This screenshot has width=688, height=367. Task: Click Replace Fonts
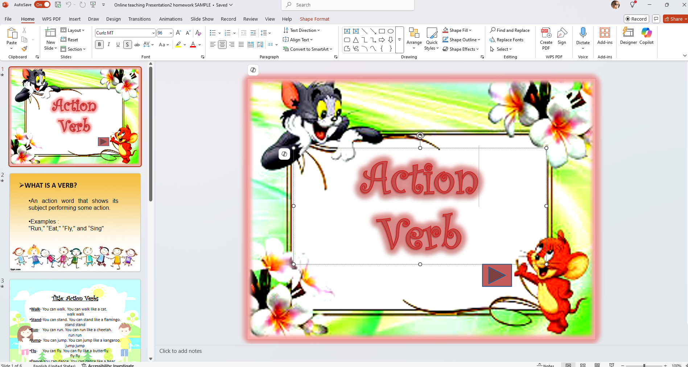point(506,40)
